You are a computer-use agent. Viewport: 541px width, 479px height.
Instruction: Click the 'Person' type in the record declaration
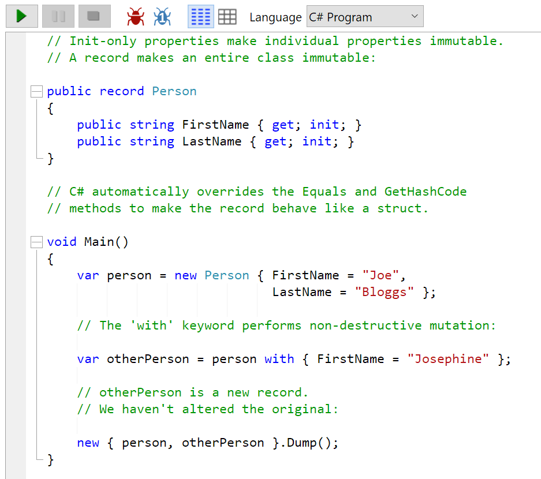click(174, 91)
